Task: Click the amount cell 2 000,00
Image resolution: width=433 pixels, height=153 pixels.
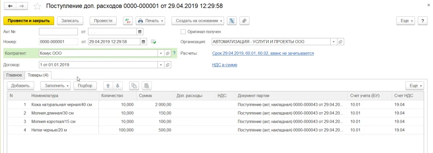Action: pyautogui.click(x=155, y=105)
